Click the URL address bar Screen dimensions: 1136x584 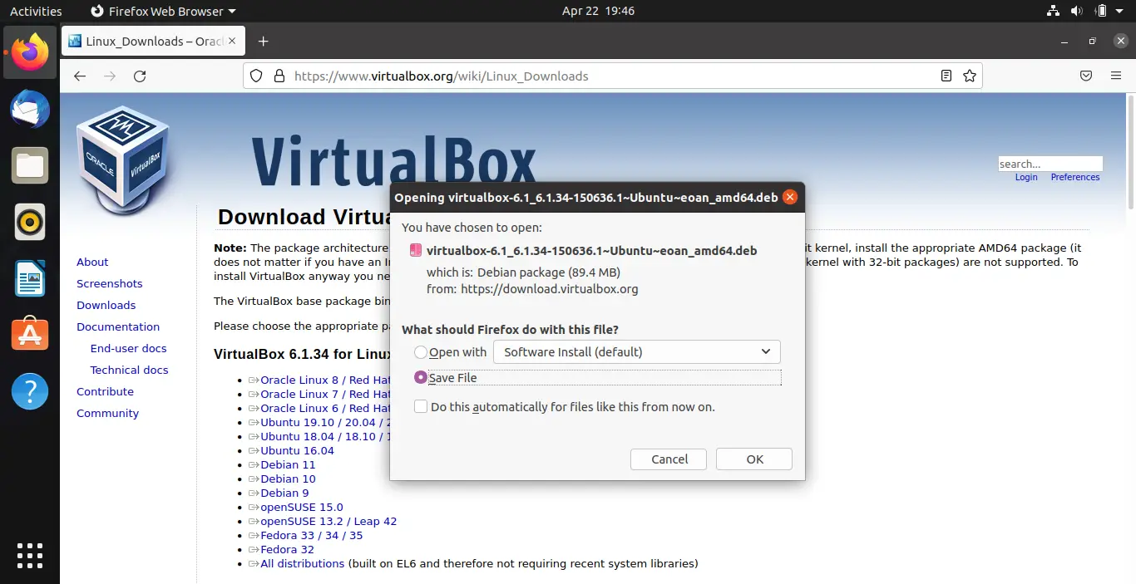[611, 76]
